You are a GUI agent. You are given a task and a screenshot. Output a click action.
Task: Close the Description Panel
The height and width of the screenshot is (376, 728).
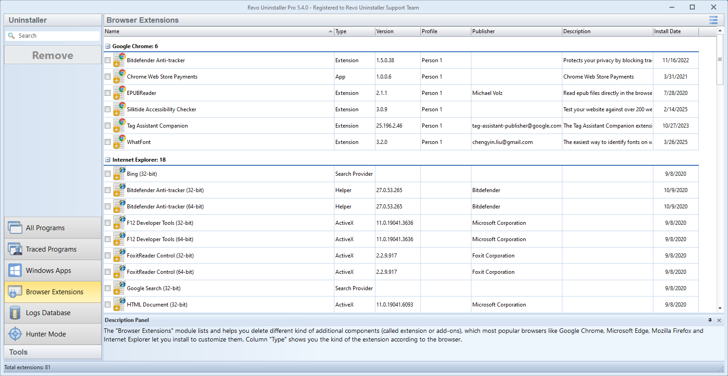click(719, 320)
